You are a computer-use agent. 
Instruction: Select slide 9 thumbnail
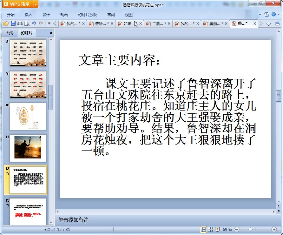pyautogui.click(x=28, y=85)
